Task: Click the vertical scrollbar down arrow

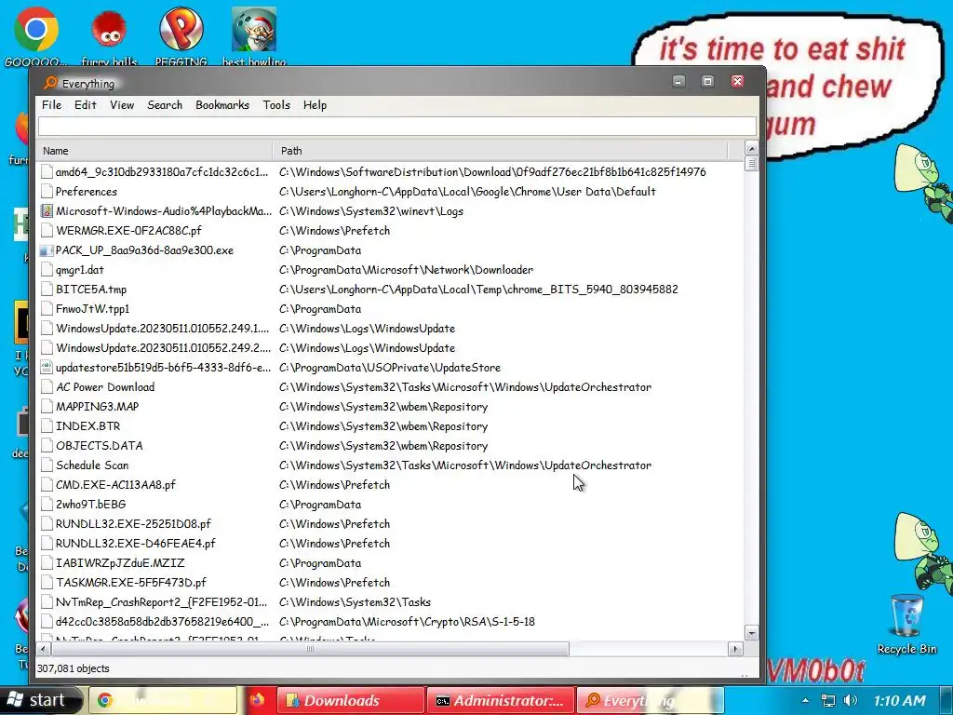Action: [751, 633]
